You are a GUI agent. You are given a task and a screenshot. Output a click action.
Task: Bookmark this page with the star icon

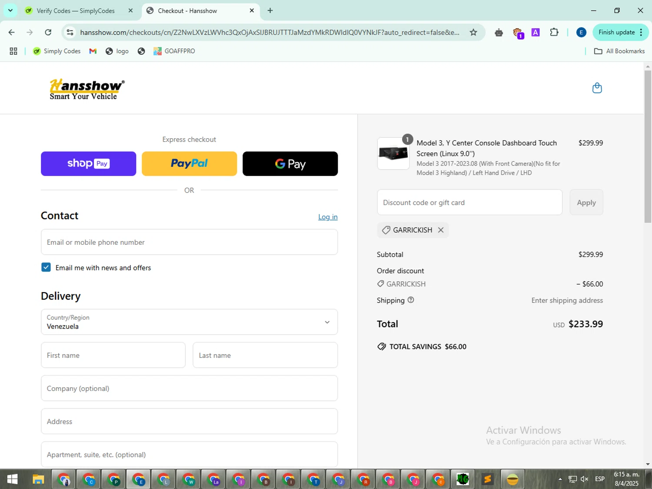(473, 32)
